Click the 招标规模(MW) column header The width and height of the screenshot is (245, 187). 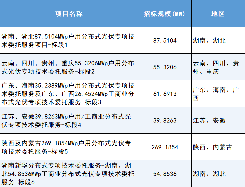165,14
